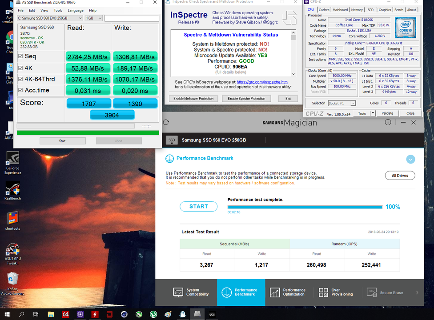Viewport: 434px width, 320px height.
Task: Click the Samsung Magician refresh icon
Action: [x=166, y=122]
